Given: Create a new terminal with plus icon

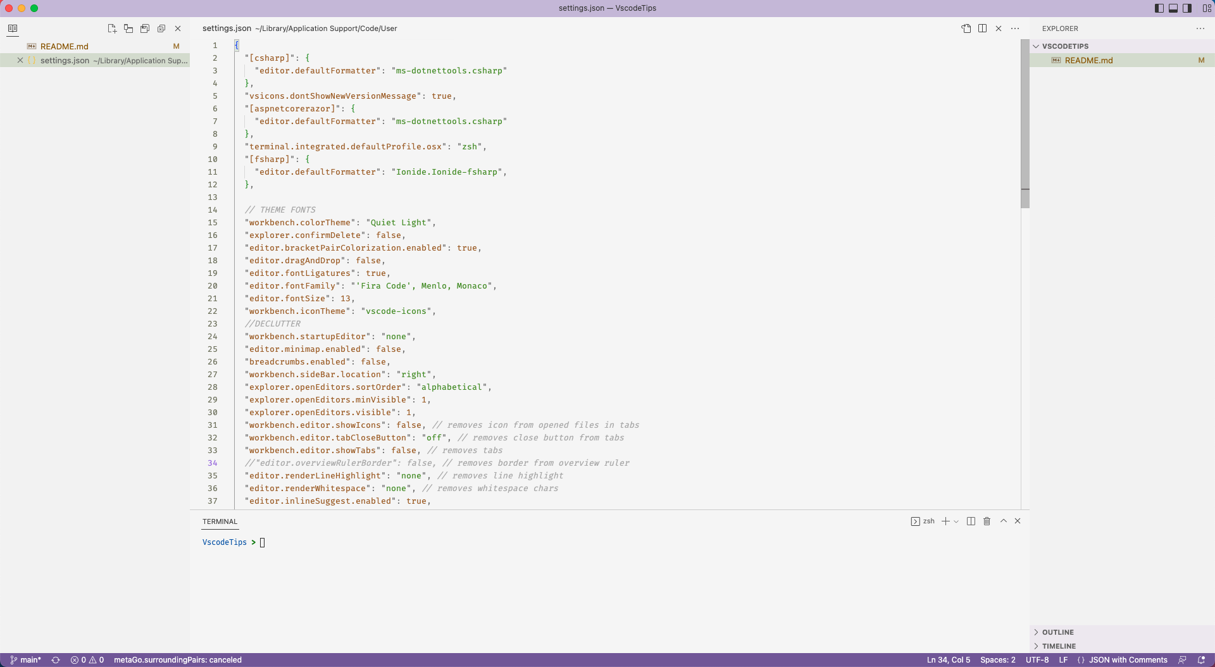Looking at the screenshot, I should pyautogui.click(x=945, y=521).
